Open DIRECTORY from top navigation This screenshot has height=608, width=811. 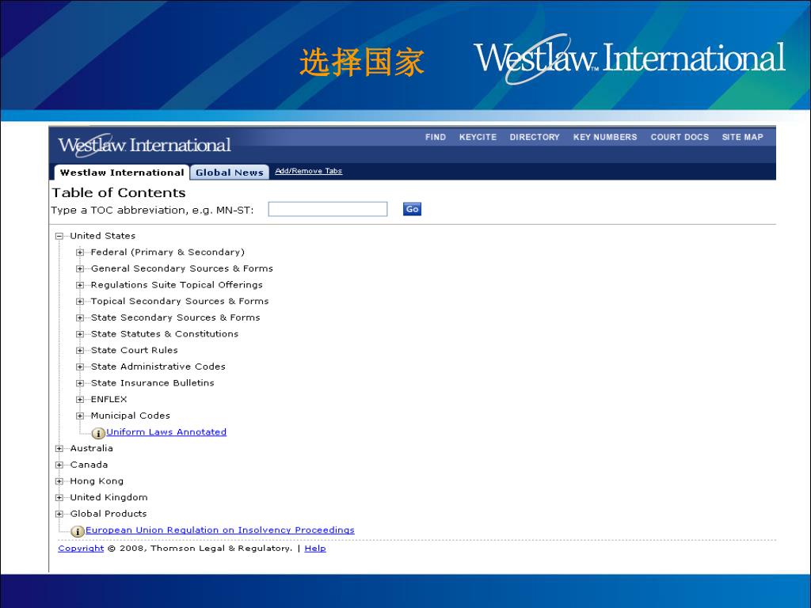[x=535, y=137]
